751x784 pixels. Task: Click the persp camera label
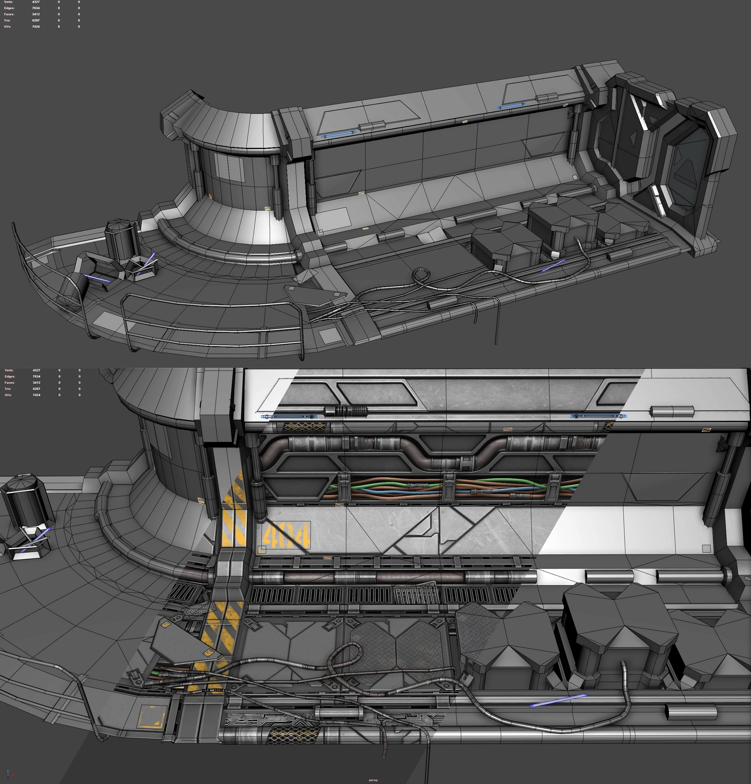click(373, 780)
